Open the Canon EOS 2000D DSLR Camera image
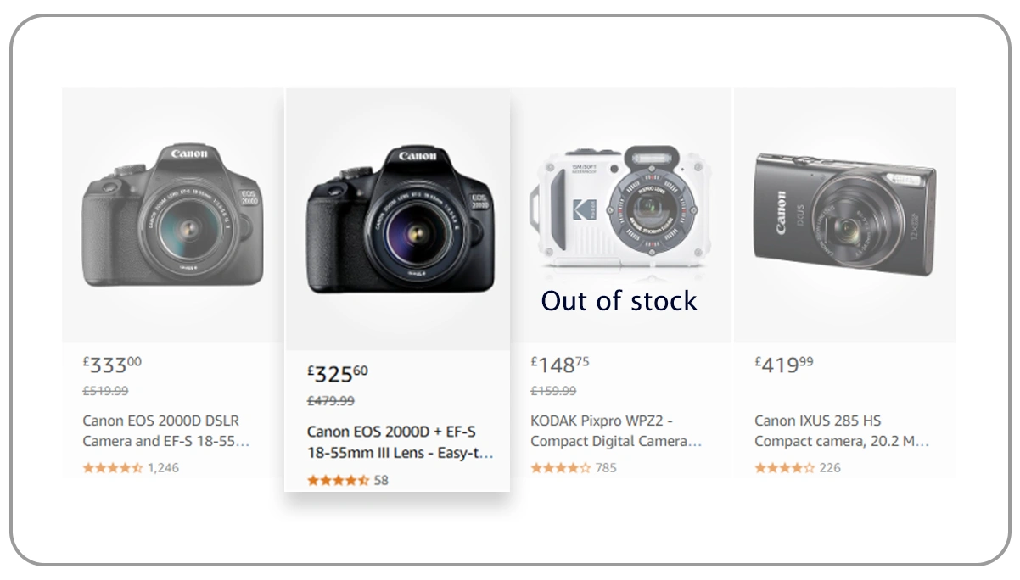1020x580 pixels. (172, 216)
